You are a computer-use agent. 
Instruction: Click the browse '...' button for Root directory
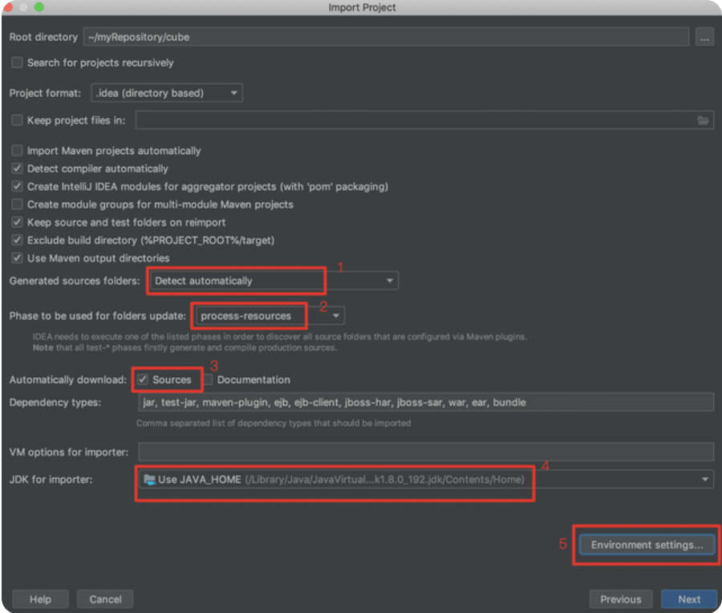[704, 37]
